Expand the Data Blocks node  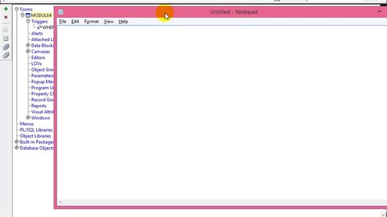(28, 45)
